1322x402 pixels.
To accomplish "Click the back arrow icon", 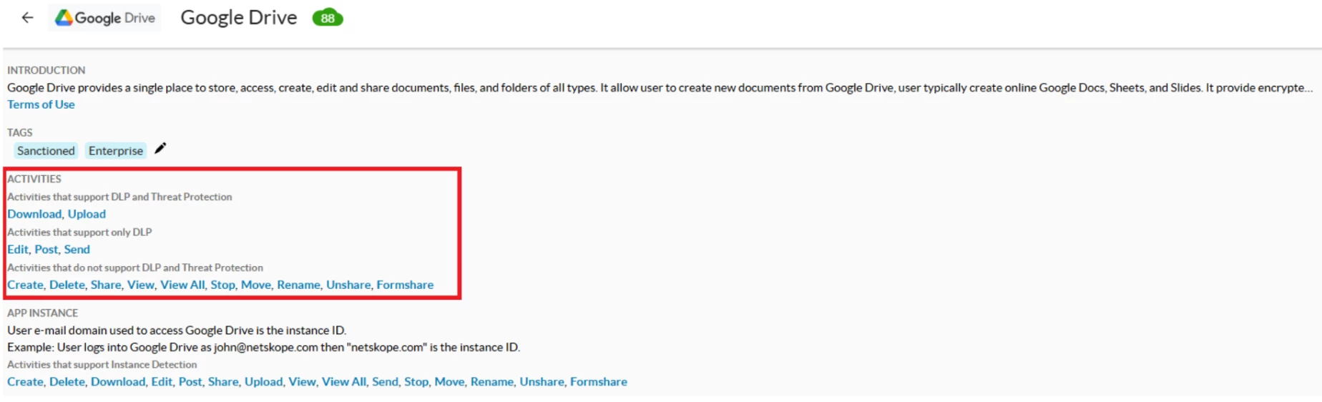I will click(x=28, y=18).
